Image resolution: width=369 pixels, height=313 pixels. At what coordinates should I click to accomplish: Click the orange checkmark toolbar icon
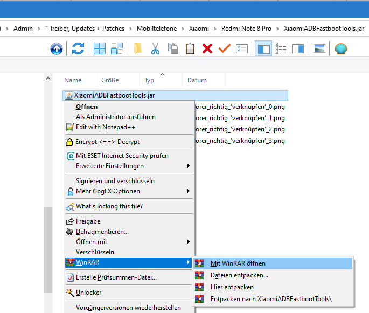pyautogui.click(x=225, y=48)
